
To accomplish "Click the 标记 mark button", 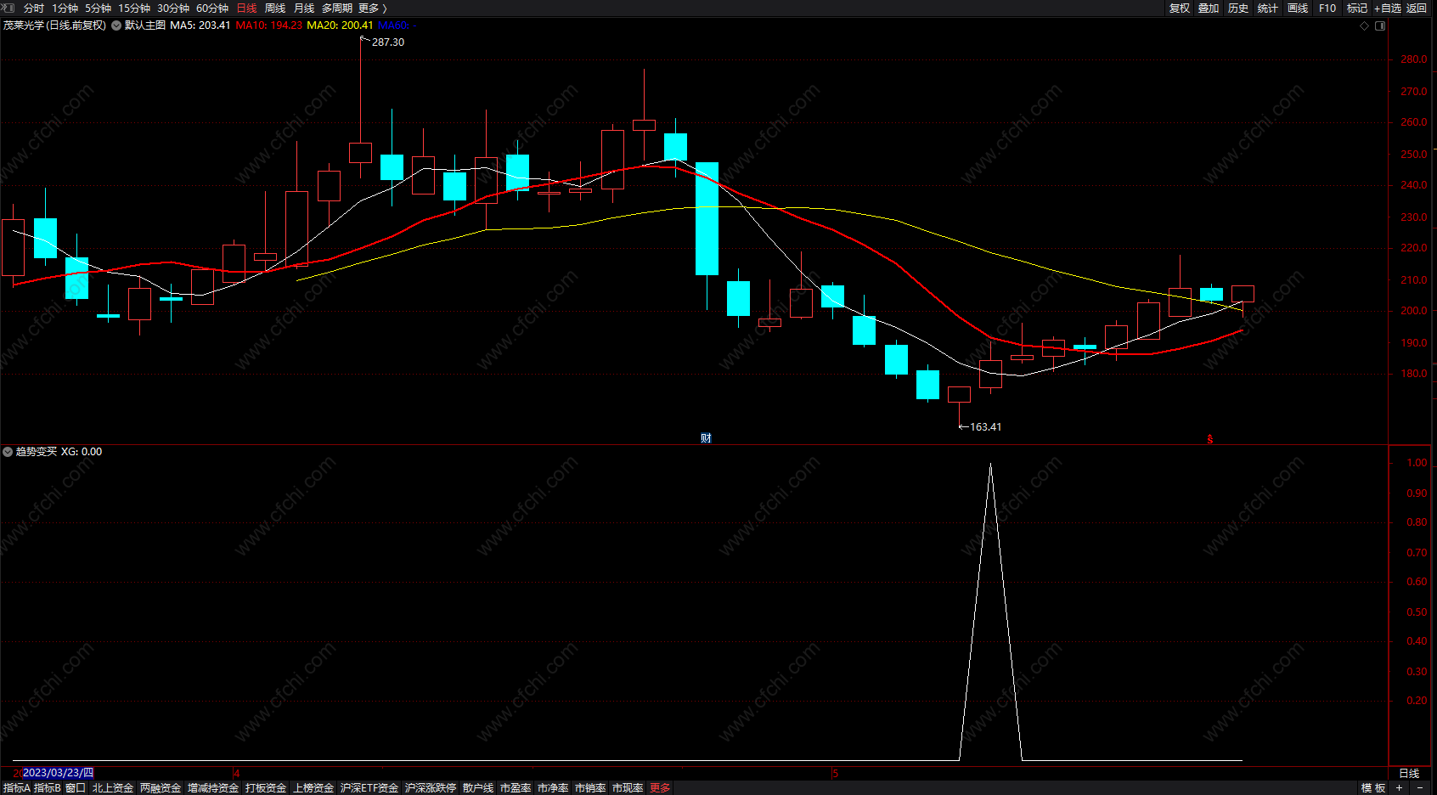I will click(1357, 8).
